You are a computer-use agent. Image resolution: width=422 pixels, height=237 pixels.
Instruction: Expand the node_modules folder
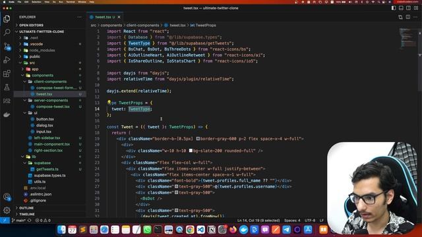(50, 50)
